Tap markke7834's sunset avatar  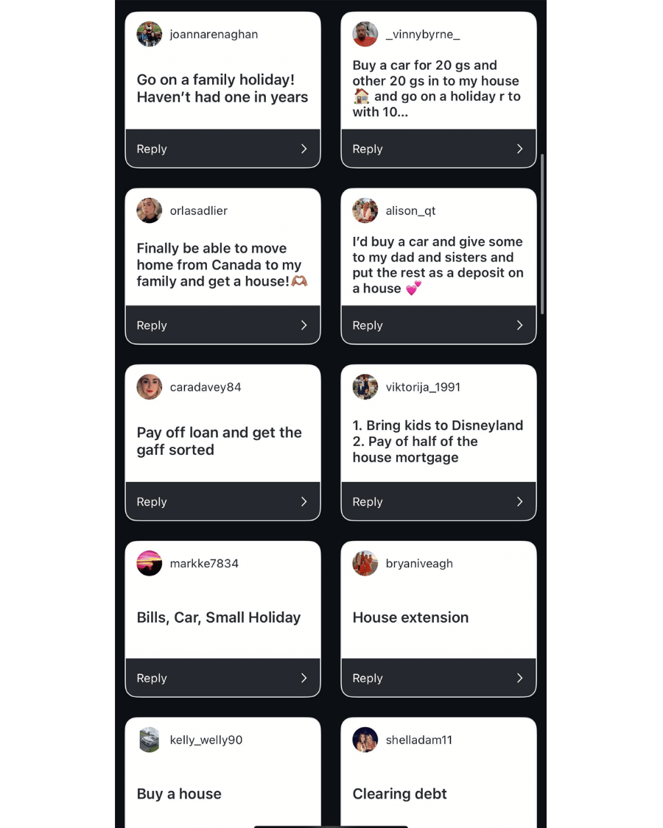click(150, 564)
